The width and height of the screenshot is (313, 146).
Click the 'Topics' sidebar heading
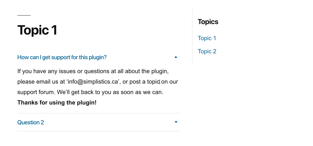(208, 22)
